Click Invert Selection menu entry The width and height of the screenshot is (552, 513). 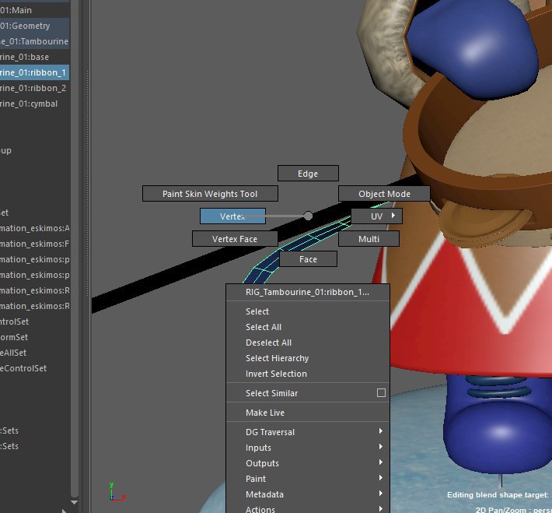click(x=308, y=374)
